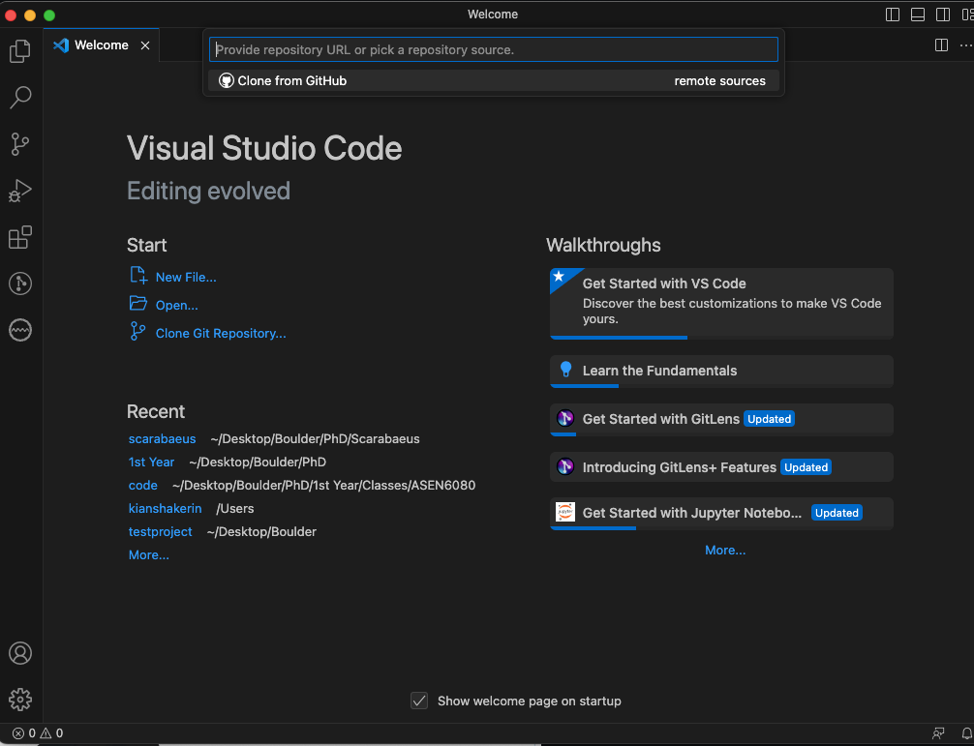The height and width of the screenshot is (746, 974).
Task: Open Get Started with VS Code walkthrough
Action: point(721,304)
